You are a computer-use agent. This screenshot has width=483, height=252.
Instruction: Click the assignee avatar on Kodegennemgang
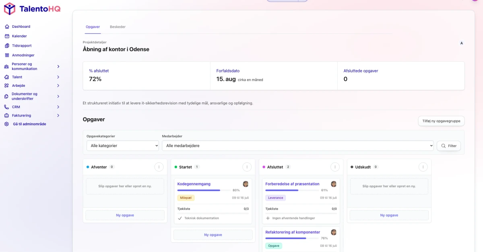[x=246, y=184]
